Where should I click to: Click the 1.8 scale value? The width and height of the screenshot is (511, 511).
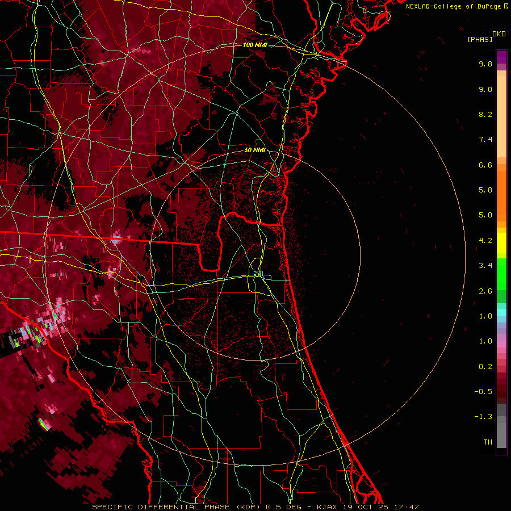(485, 316)
